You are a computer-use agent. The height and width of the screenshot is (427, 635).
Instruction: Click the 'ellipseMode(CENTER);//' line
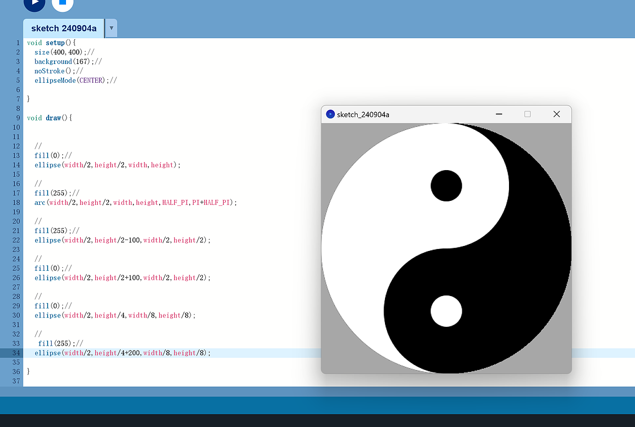click(75, 80)
